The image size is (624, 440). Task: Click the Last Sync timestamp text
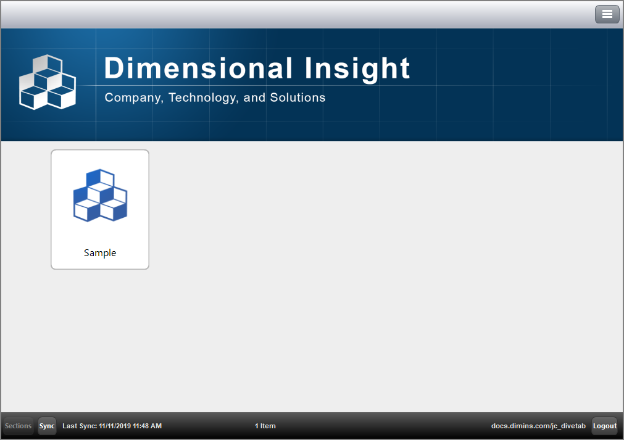tap(112, 426)
